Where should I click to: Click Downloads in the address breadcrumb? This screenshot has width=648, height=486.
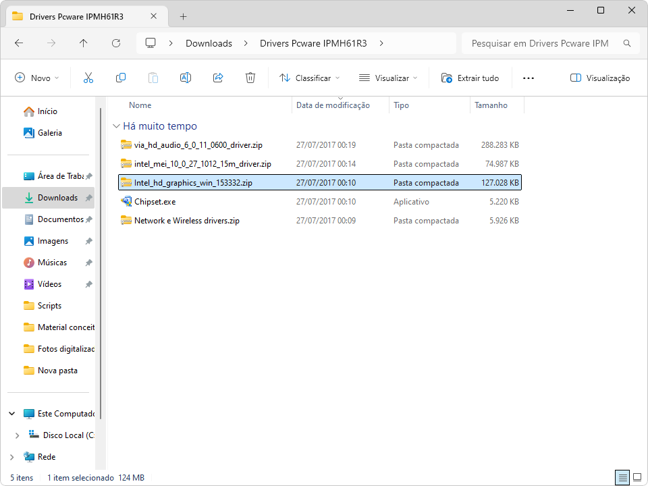[x=209, y=43]
